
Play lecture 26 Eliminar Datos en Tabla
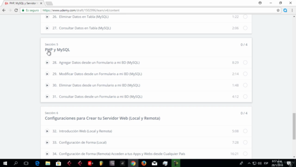tap(47, 17)
